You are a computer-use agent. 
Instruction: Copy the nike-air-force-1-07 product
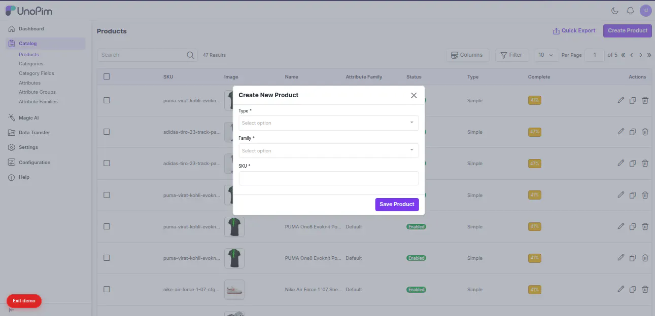(633, 289)
